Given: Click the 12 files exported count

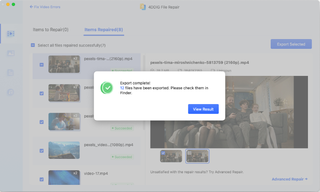Looking at the screenshot, I should pyautogui.click(x=122, y=88).
